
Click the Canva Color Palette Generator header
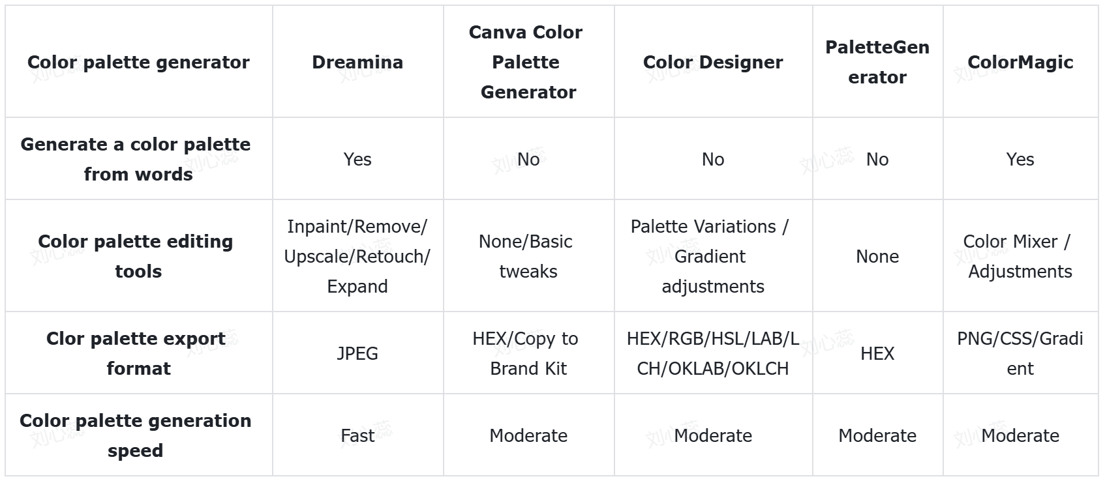tap(528, 62)
